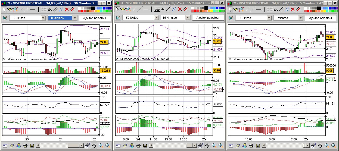This screenshot has height=151, width=339.
Task: Click the printer icon in 5 Minutes window
Action: coord(251,146)
